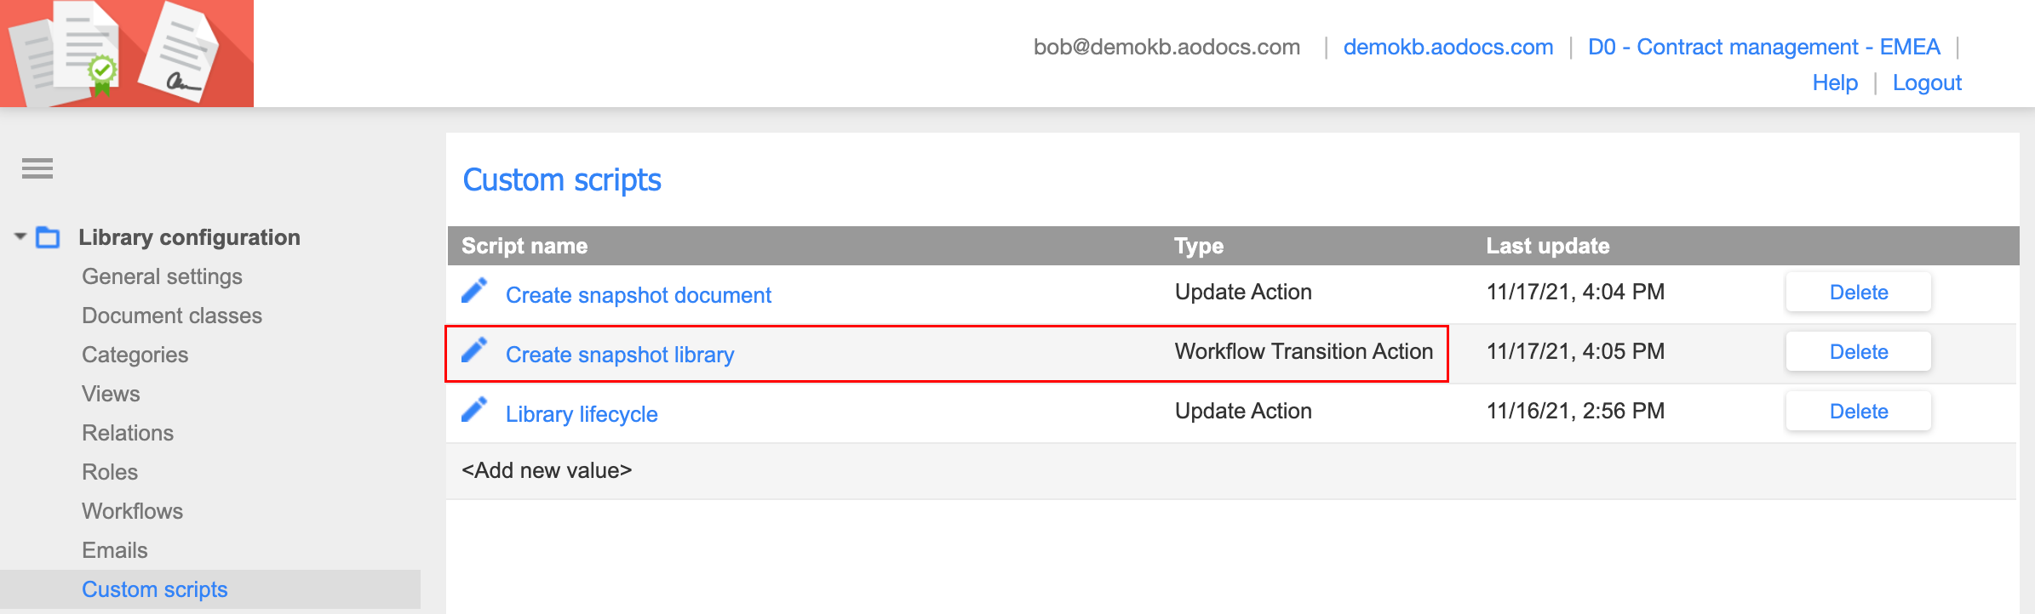Viewport: 2035px width, 614px height.
Task: Click Add new value to create a script
Action: point(547,469)
